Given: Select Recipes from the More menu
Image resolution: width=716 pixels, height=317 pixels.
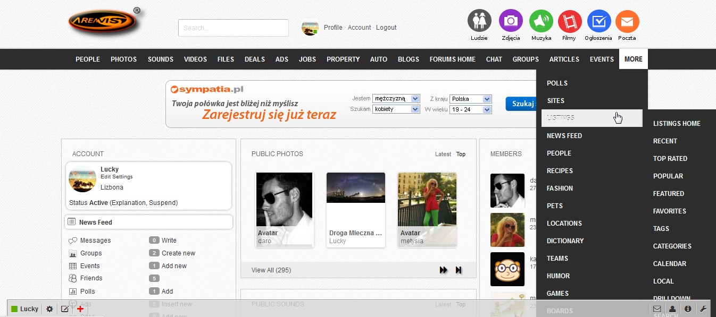Looking at the screenshot, I should (560, 171).
